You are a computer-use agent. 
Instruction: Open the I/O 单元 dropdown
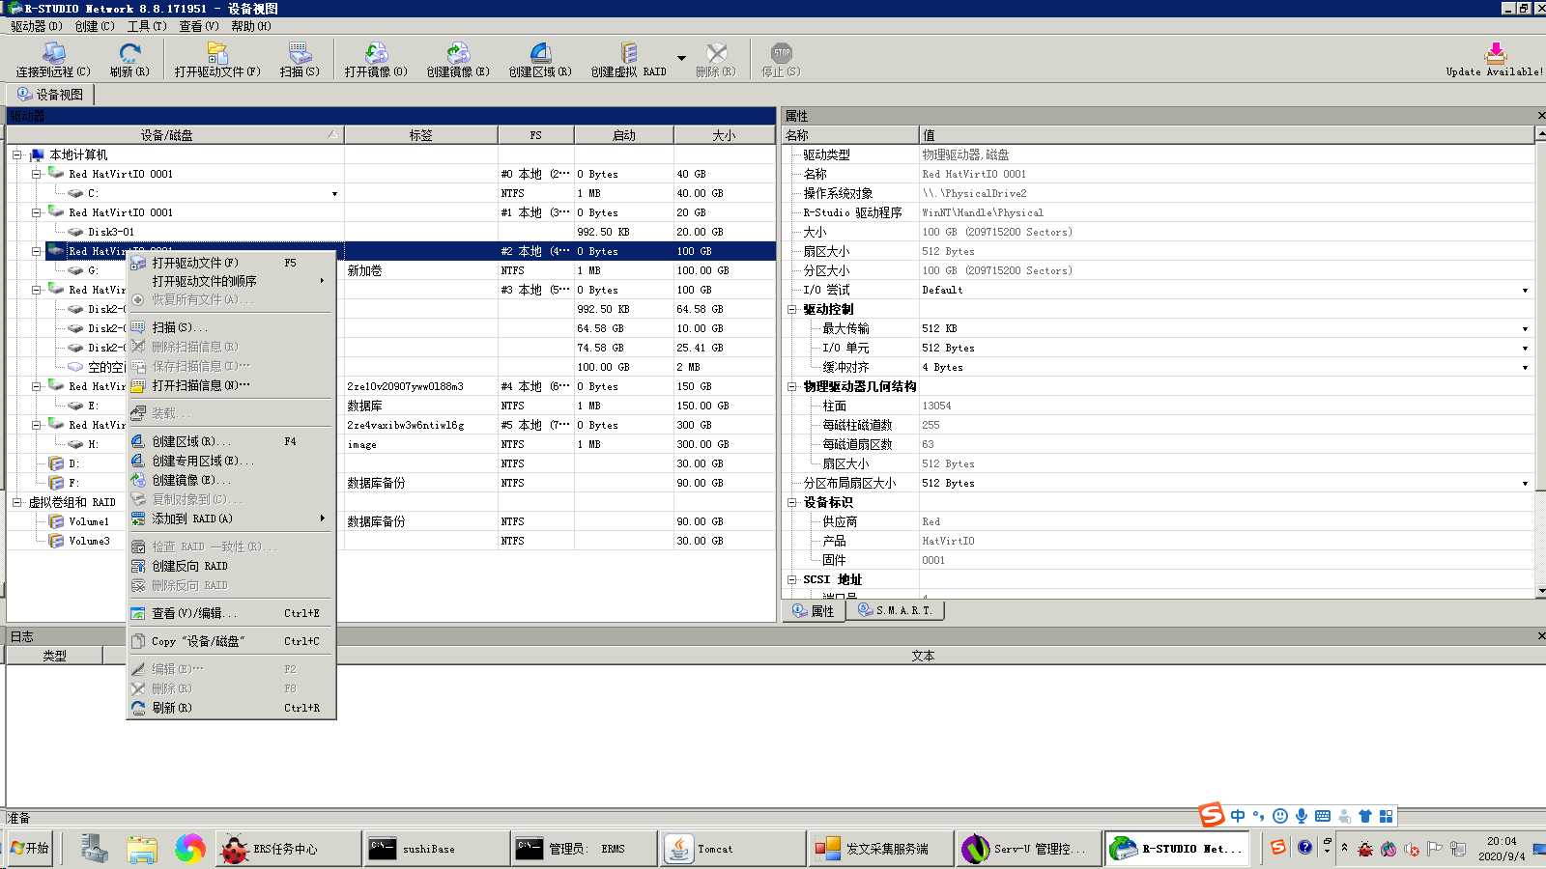coord(1525,348)
